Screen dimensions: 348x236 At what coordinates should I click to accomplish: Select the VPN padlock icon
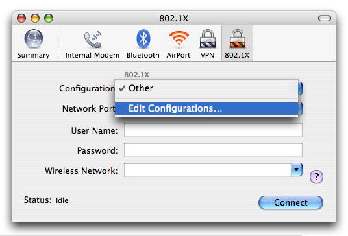pyautogui.click(x=208, y=39)
